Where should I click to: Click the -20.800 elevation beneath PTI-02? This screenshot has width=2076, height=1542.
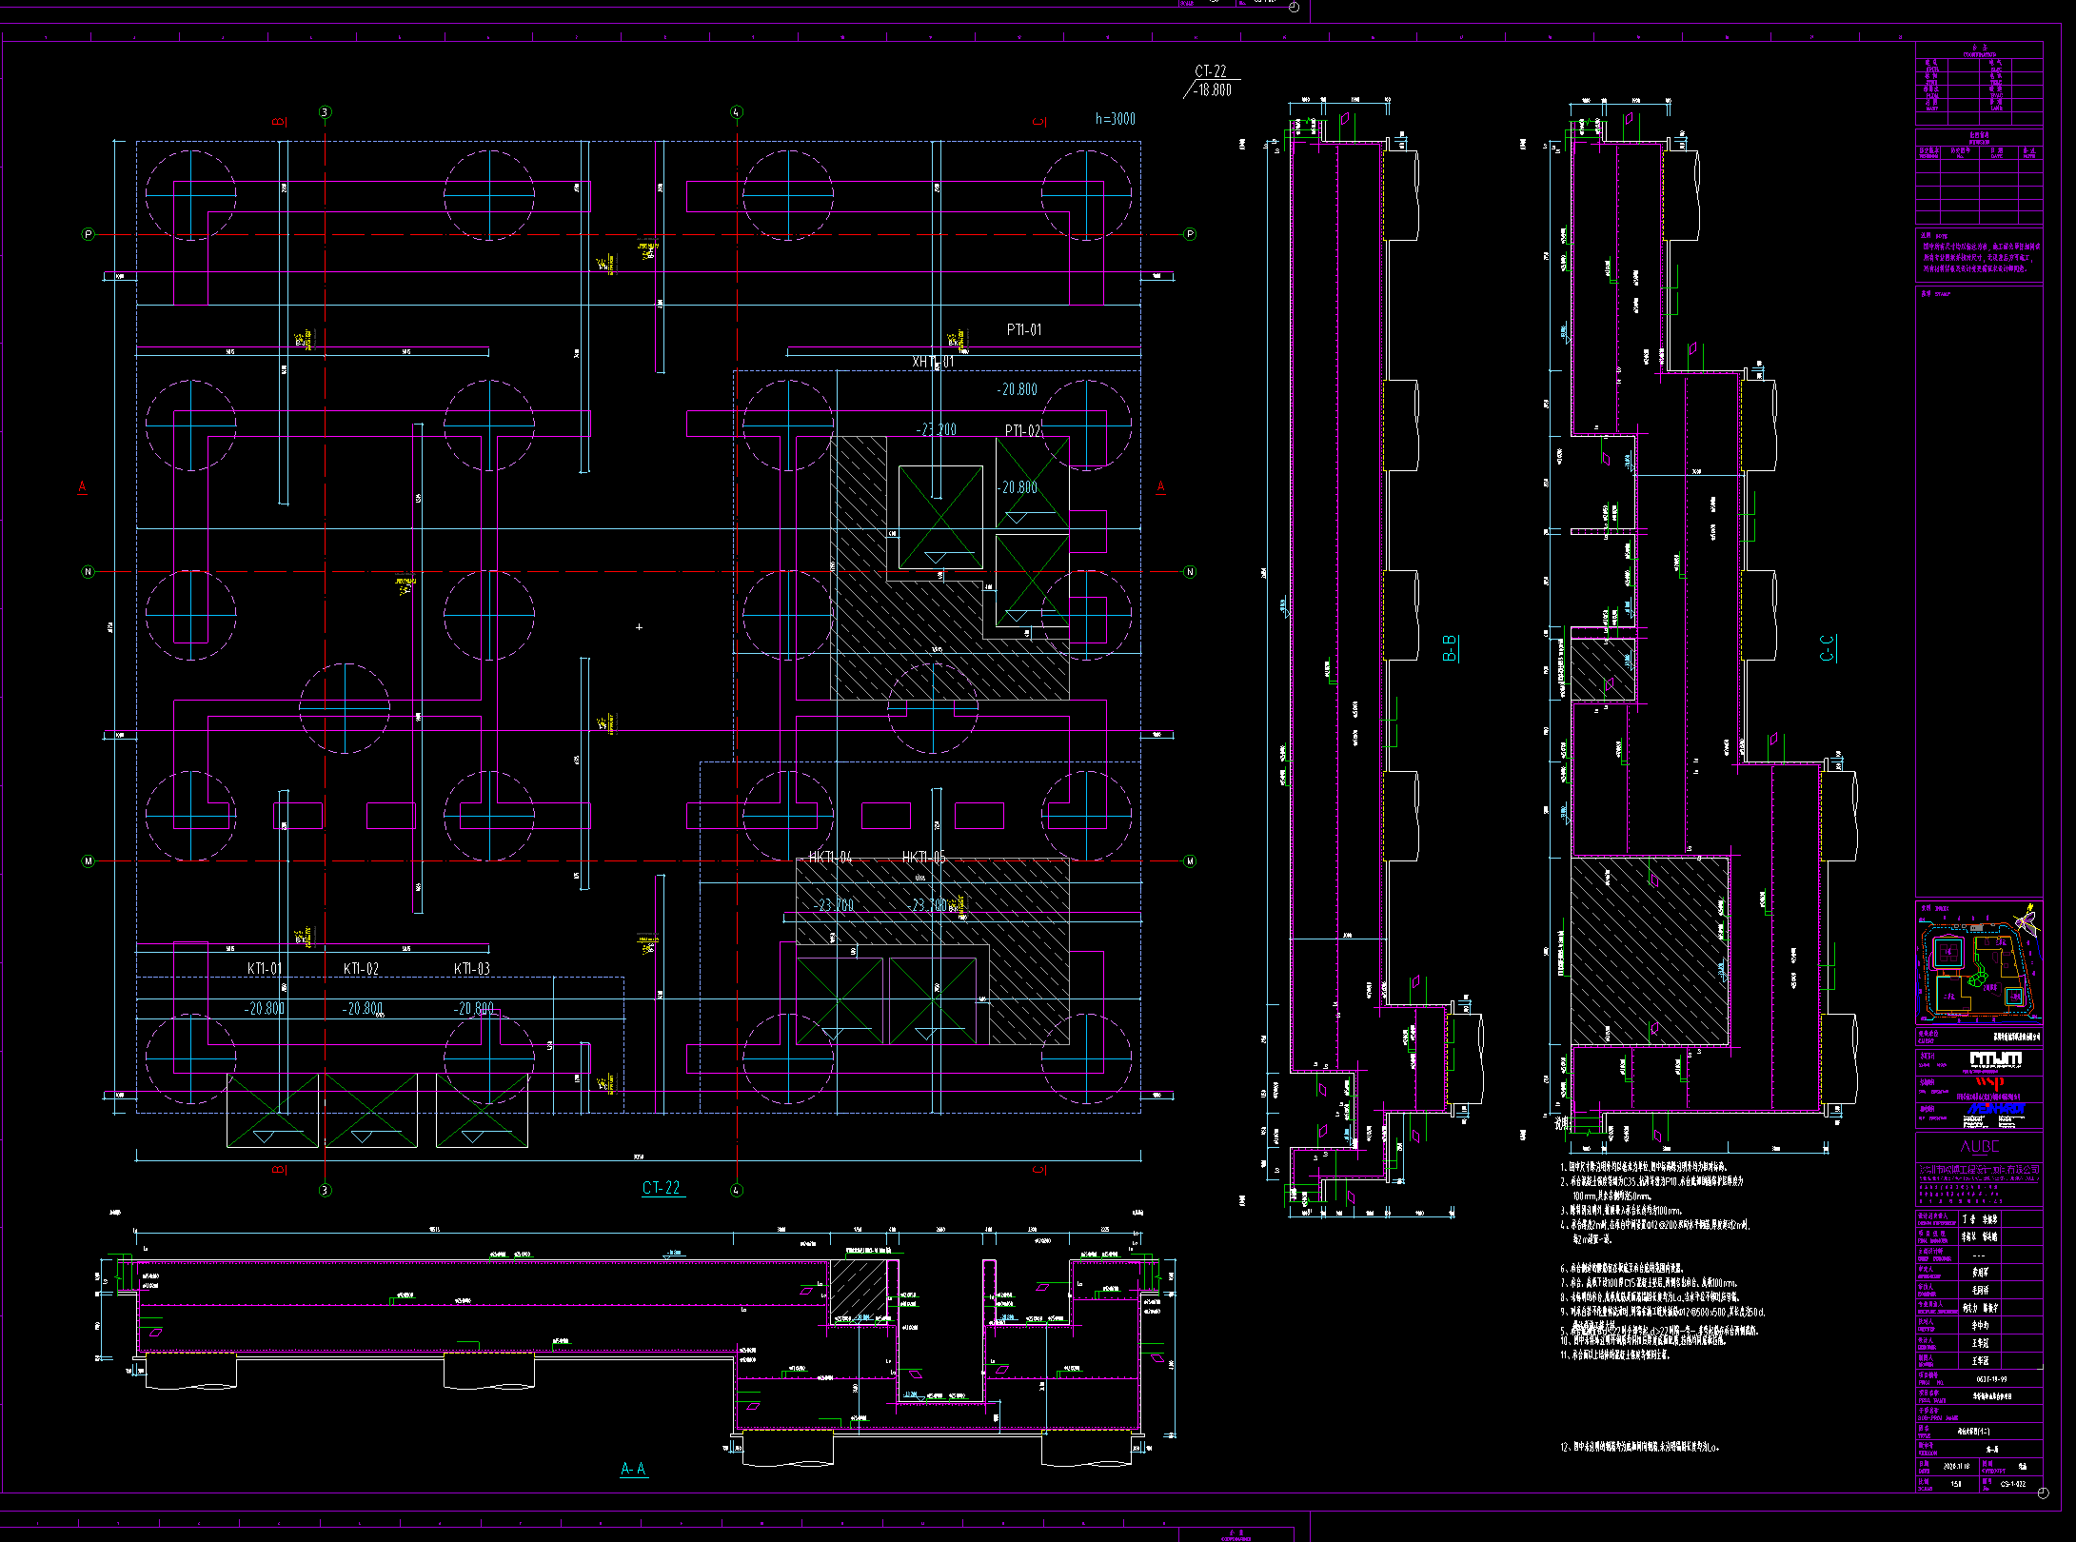(1018, 487)
